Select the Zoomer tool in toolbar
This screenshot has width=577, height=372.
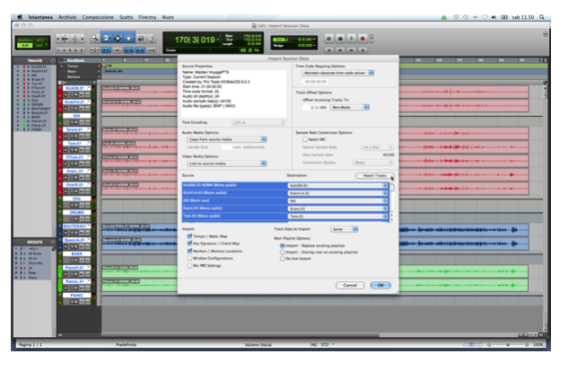point(95,39)
